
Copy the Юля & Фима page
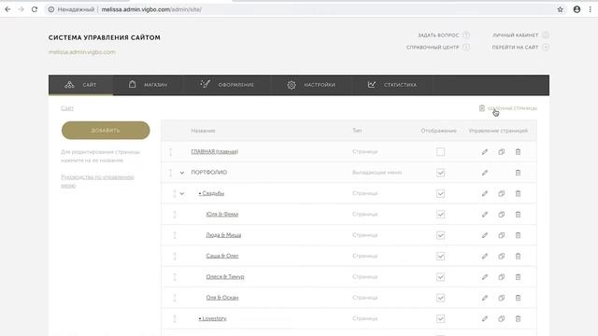click(x=501, y=214)
